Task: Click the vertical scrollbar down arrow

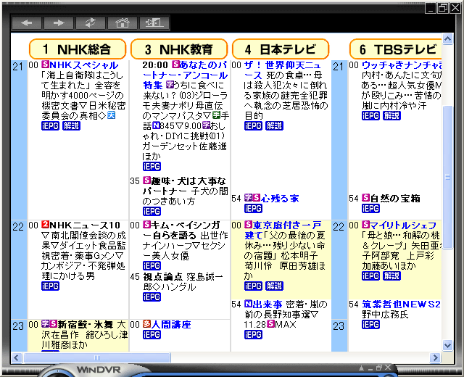Action: tap(447, 345)
